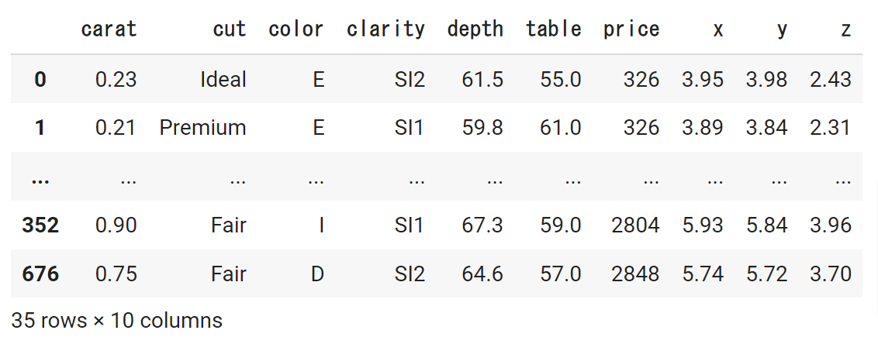878x344 pixels.
Task: Select row index 0
Action: pyautogui.click(x=40, y=79)
